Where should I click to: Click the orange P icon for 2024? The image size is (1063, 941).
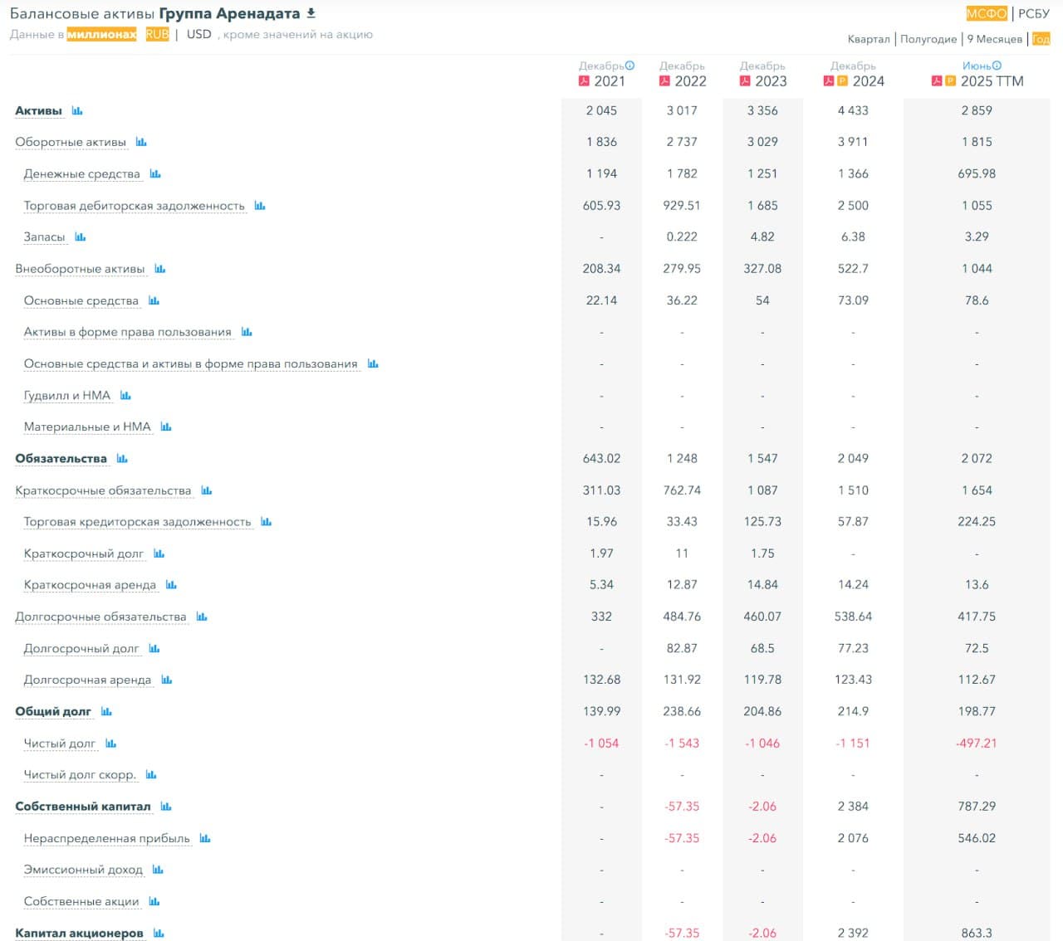(842, 81)
